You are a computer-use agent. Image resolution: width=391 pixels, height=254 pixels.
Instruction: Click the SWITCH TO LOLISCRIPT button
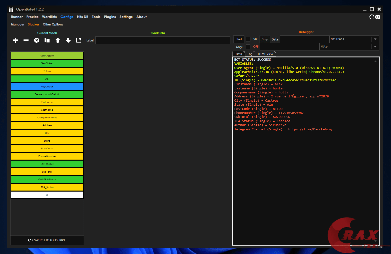coord(47,240)
